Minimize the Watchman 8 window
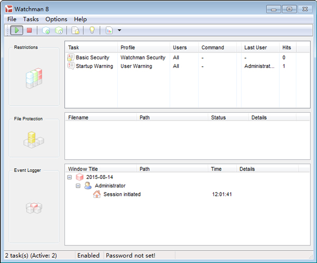This screenshot has width=317, height=263. coord(274,10)
